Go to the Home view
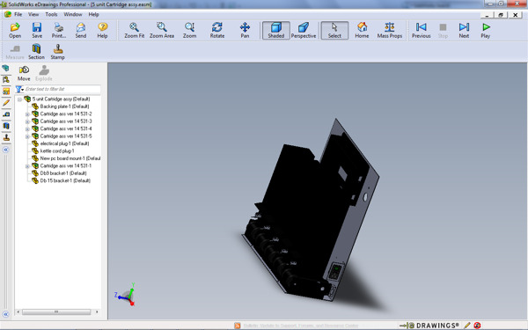 point(362,30)
